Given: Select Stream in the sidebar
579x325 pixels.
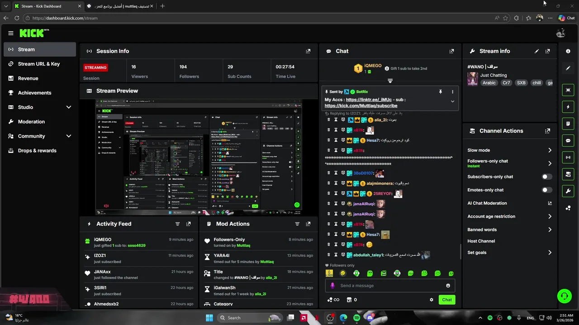Looking at the screenshot, I should (x=40, y=49).
